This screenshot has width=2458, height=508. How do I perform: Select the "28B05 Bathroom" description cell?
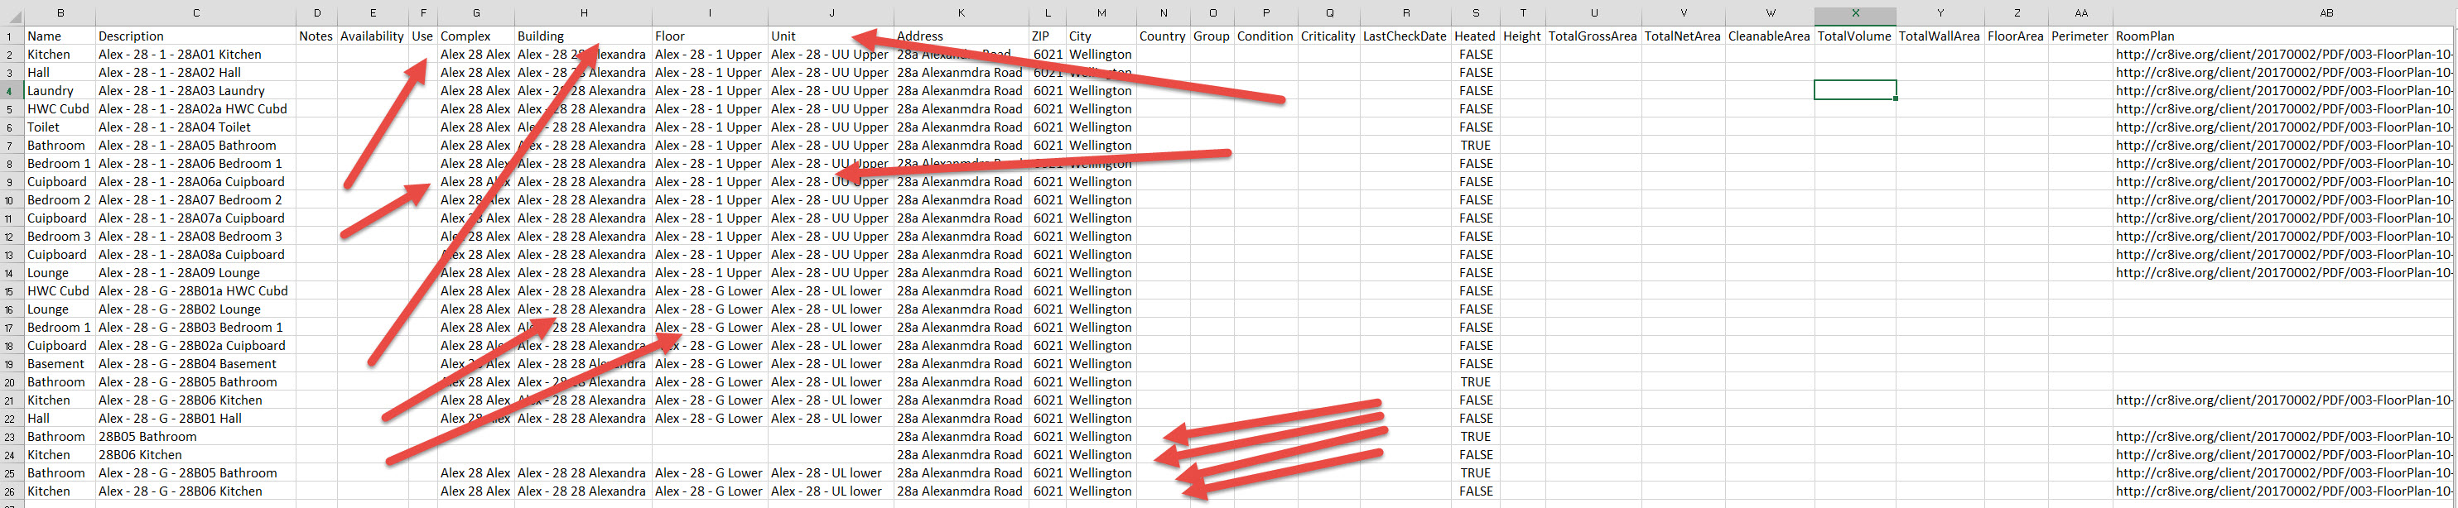(x=148, y=437)
